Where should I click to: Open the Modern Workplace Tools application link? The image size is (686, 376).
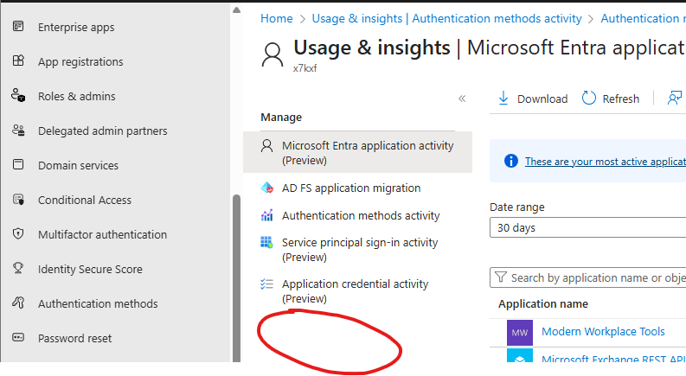tap(603, 331)
